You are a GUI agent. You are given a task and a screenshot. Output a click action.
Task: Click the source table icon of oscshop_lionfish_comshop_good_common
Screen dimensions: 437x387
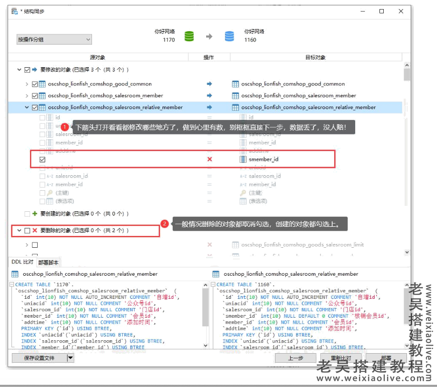(43, 84)
